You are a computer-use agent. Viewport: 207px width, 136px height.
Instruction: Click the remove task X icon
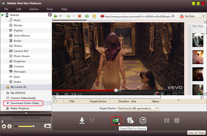coord(92,121)
